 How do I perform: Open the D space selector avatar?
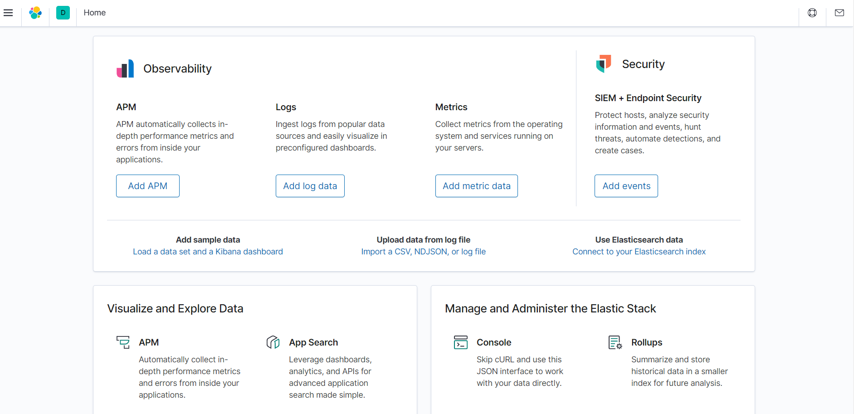(x=63, y=13)
